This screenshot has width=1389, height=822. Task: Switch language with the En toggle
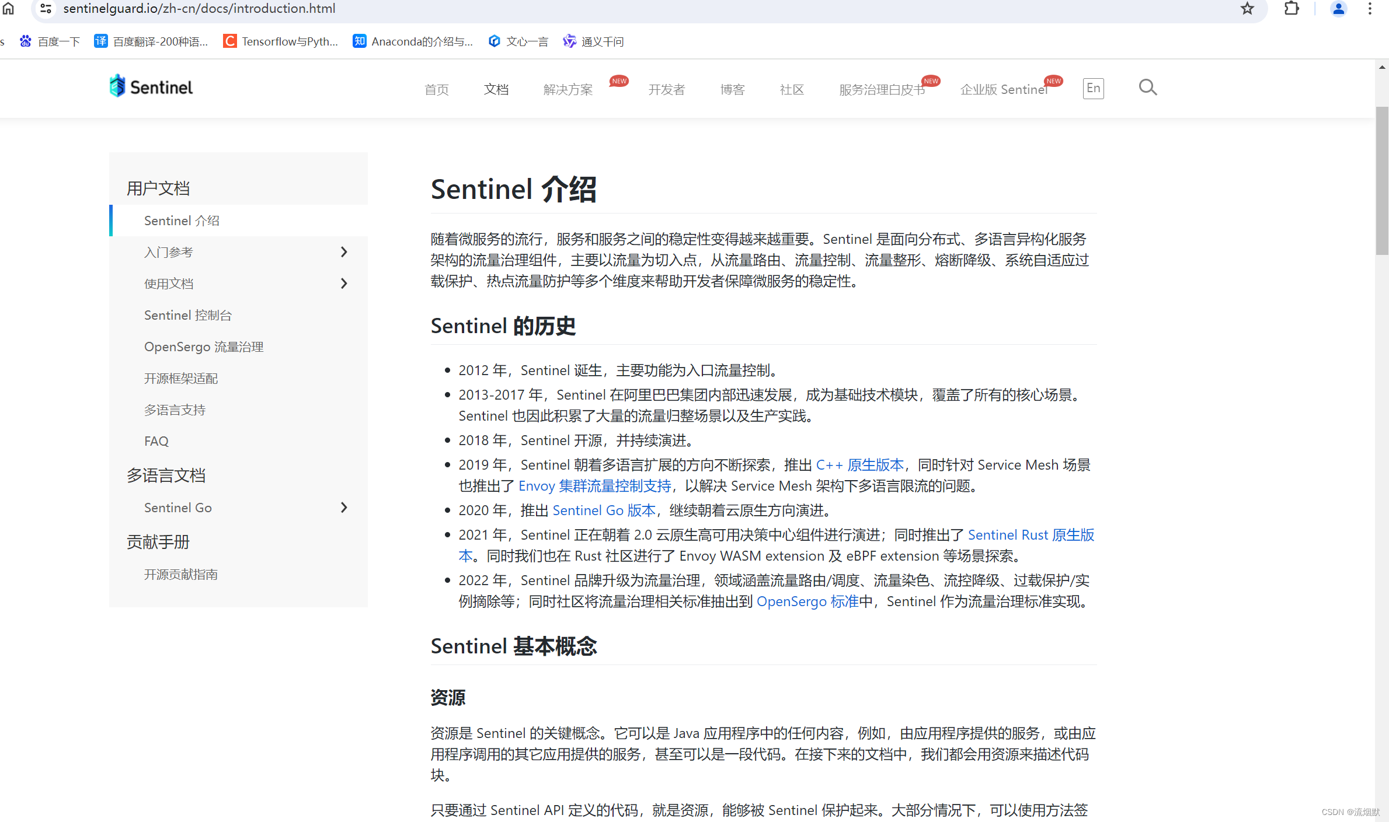pos(1093,88)
